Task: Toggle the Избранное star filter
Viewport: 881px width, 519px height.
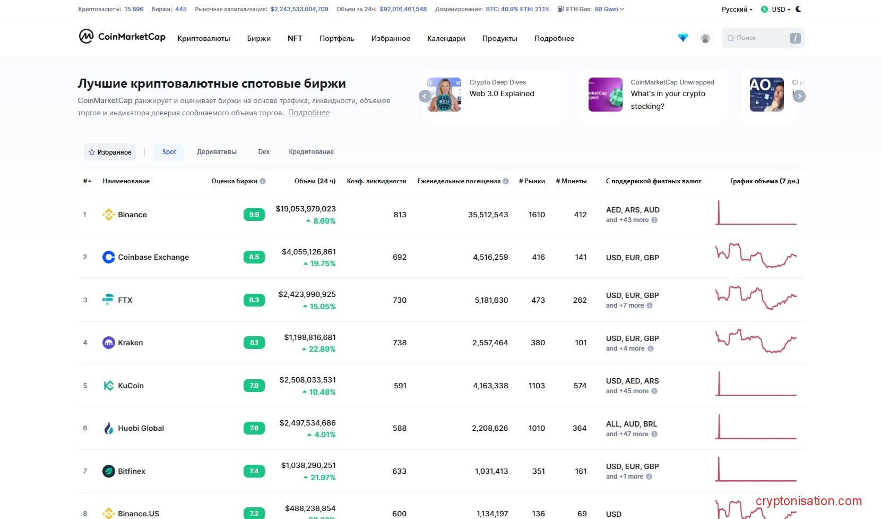Action: pyautogui.click(x=110, y=152)
